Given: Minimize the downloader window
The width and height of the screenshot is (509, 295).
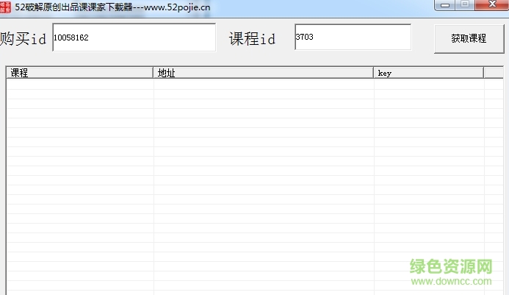Looking at the screenshot, I should 444,5.
